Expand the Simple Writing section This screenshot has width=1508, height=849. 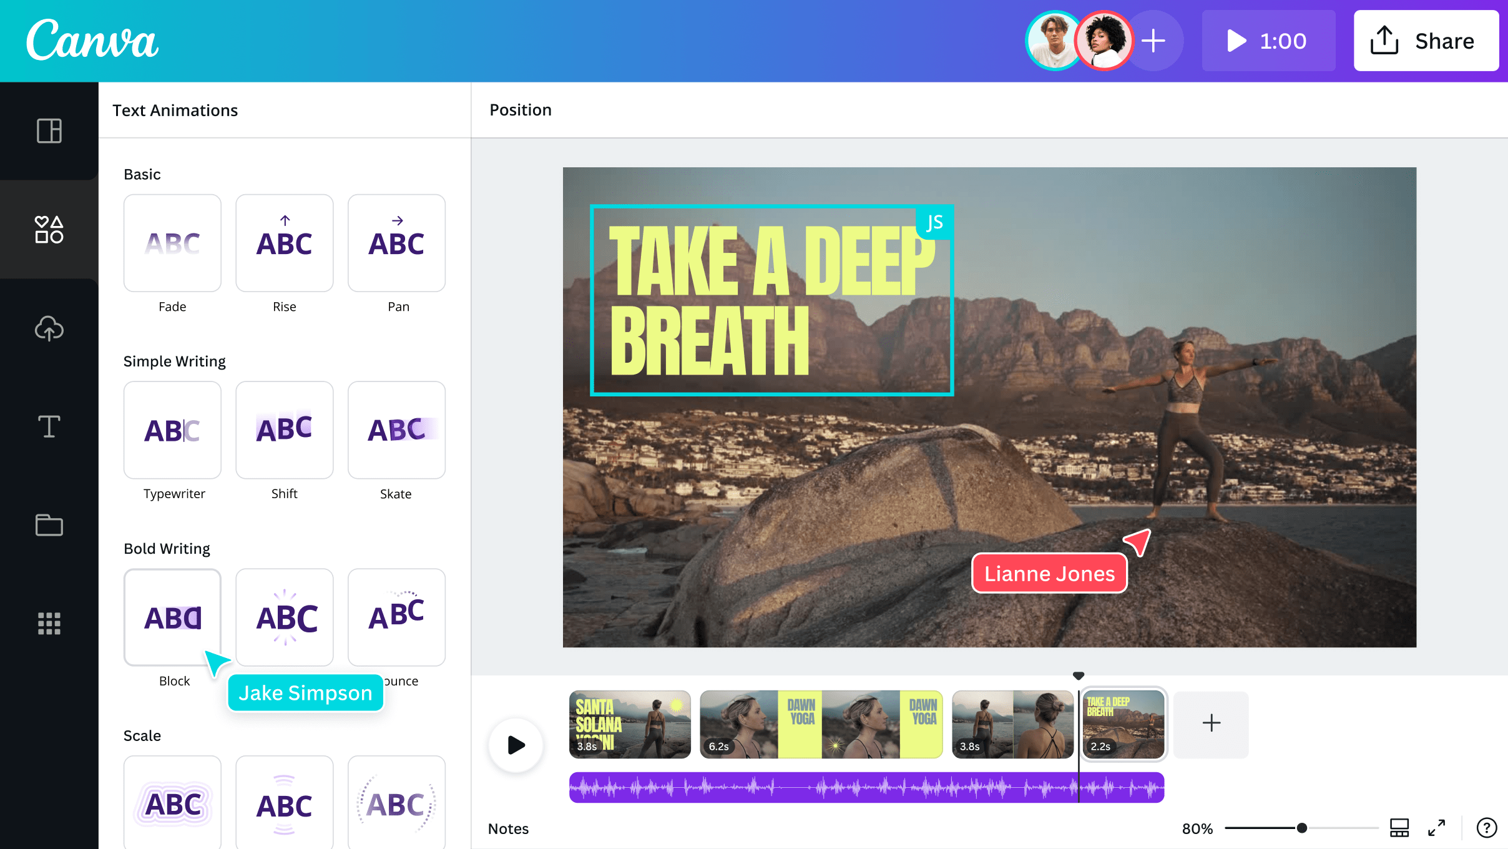point(173,360)
